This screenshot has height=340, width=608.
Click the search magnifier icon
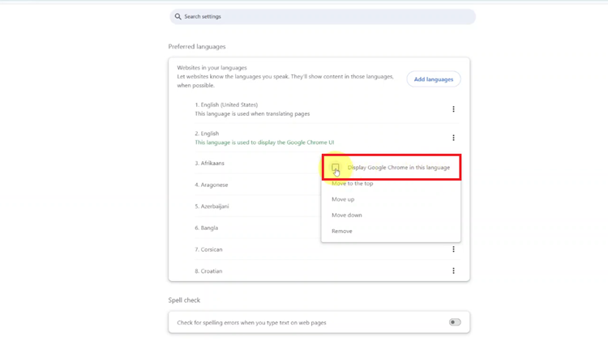click(178, 17)
